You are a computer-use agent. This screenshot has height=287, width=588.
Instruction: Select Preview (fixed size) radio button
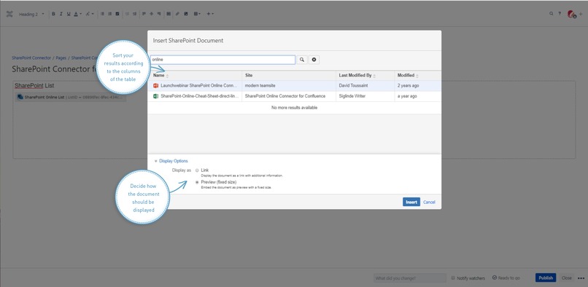[x=197, y=182]
